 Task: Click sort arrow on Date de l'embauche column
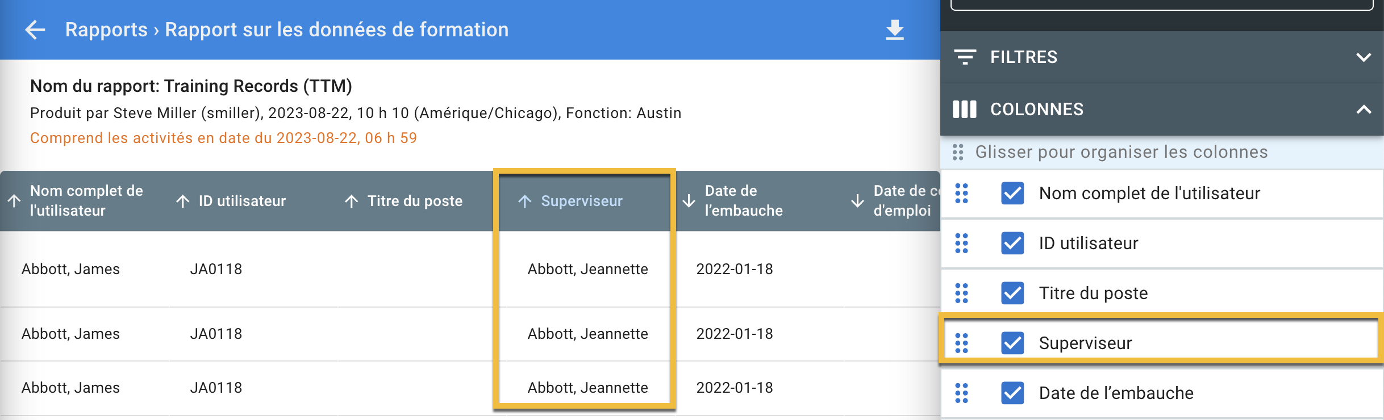pyautogui.click(x=689, y=201)
